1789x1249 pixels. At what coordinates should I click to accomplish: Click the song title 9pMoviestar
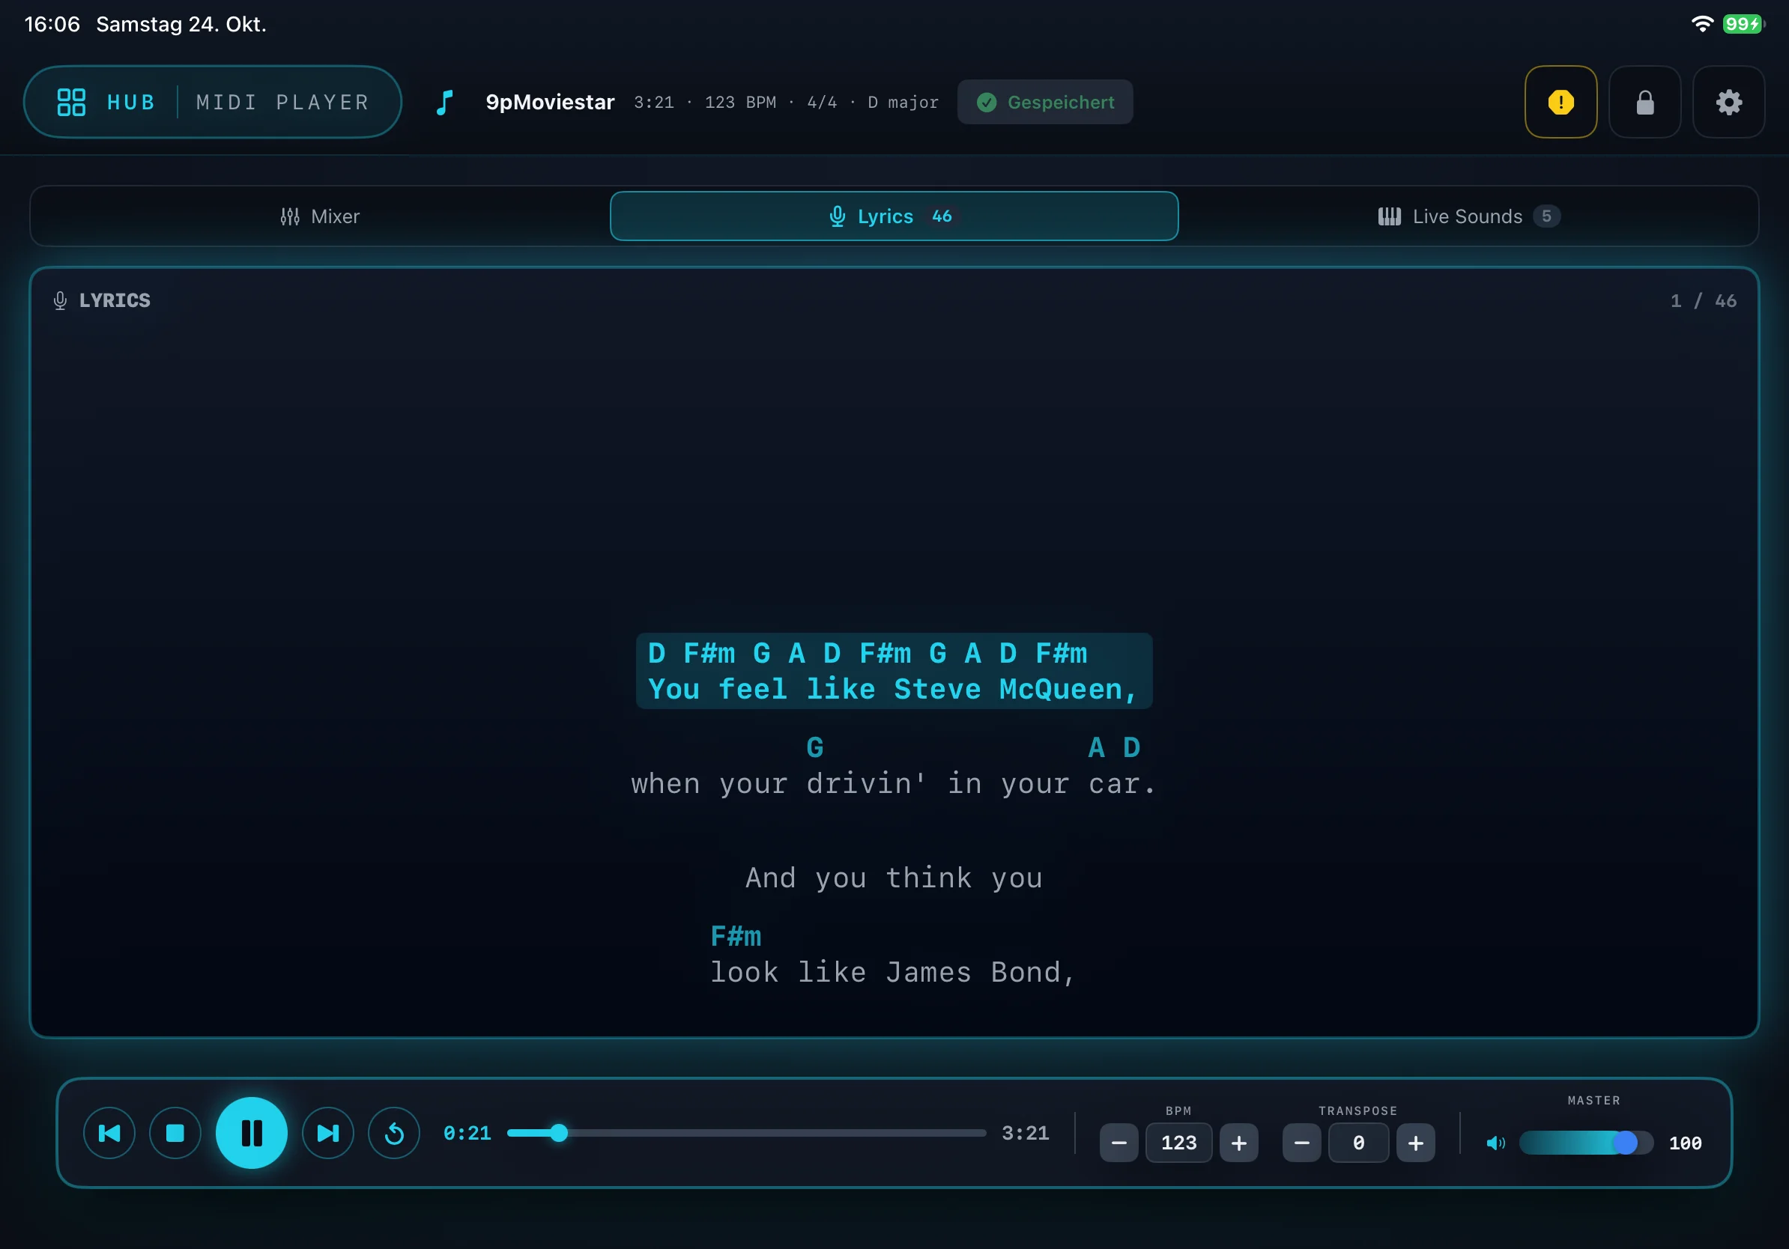pyautogui.click(x=550, y=102)
